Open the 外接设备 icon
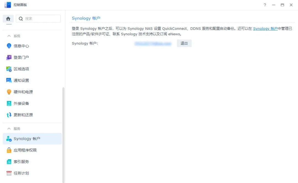 click(9, 104)
